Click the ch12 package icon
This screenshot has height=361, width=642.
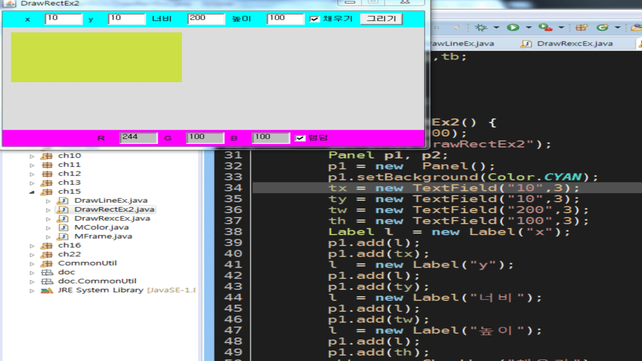point(47,173)
